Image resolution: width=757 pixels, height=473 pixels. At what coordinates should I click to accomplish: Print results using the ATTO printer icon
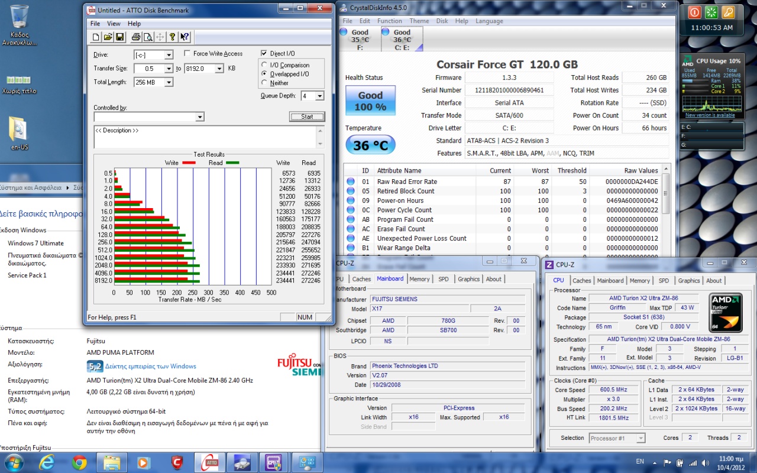tap(136, 37)
